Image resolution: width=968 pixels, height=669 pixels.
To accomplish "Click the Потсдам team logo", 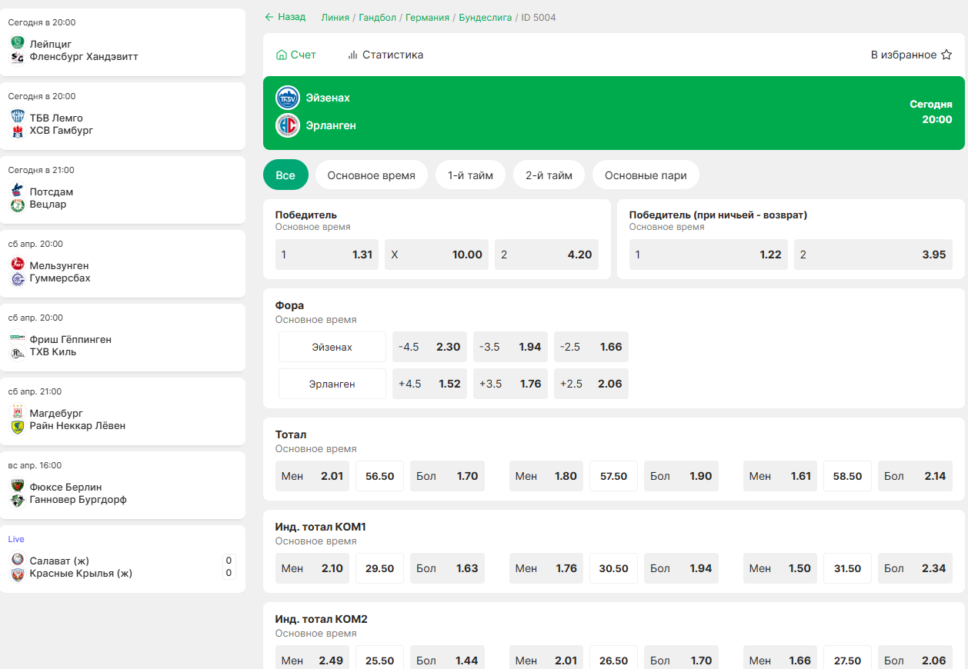I will (x=18, y=191).
